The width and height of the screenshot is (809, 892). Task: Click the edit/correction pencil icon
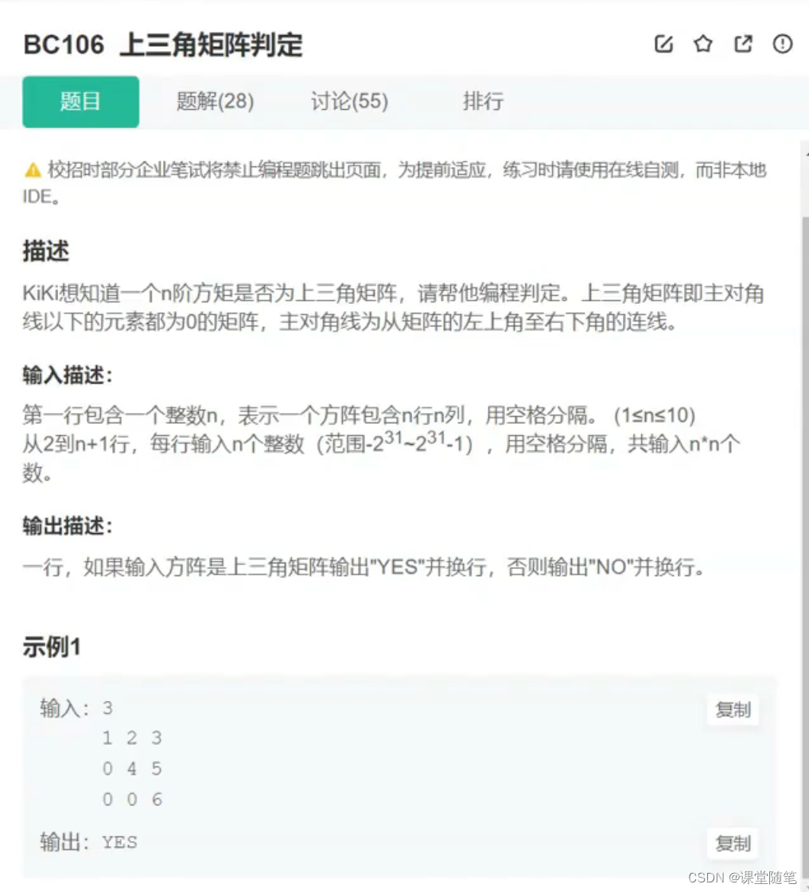pos(665,45)
